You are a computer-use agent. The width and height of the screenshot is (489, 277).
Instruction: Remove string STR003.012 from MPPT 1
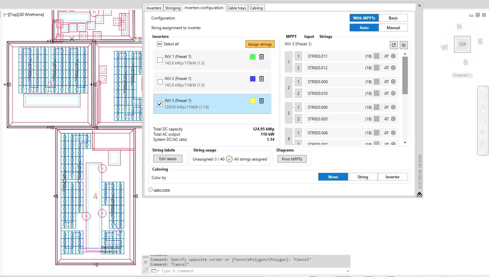(x=393, y=68)
